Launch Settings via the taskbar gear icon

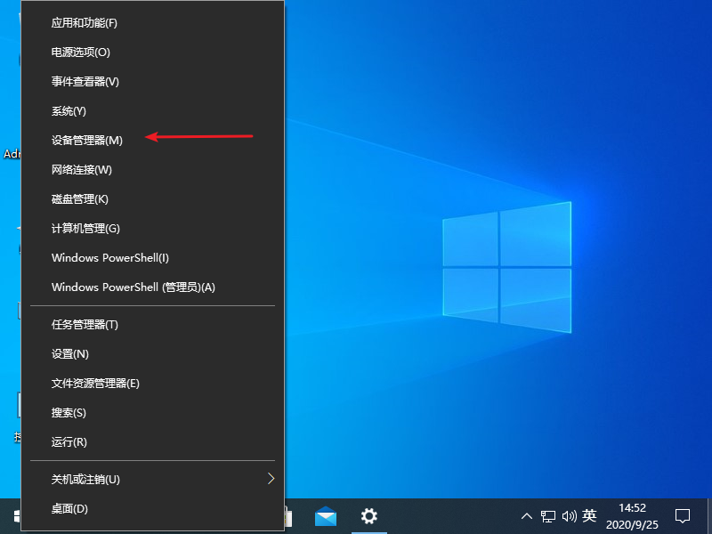pyautogui.click(x=368, y=516)
